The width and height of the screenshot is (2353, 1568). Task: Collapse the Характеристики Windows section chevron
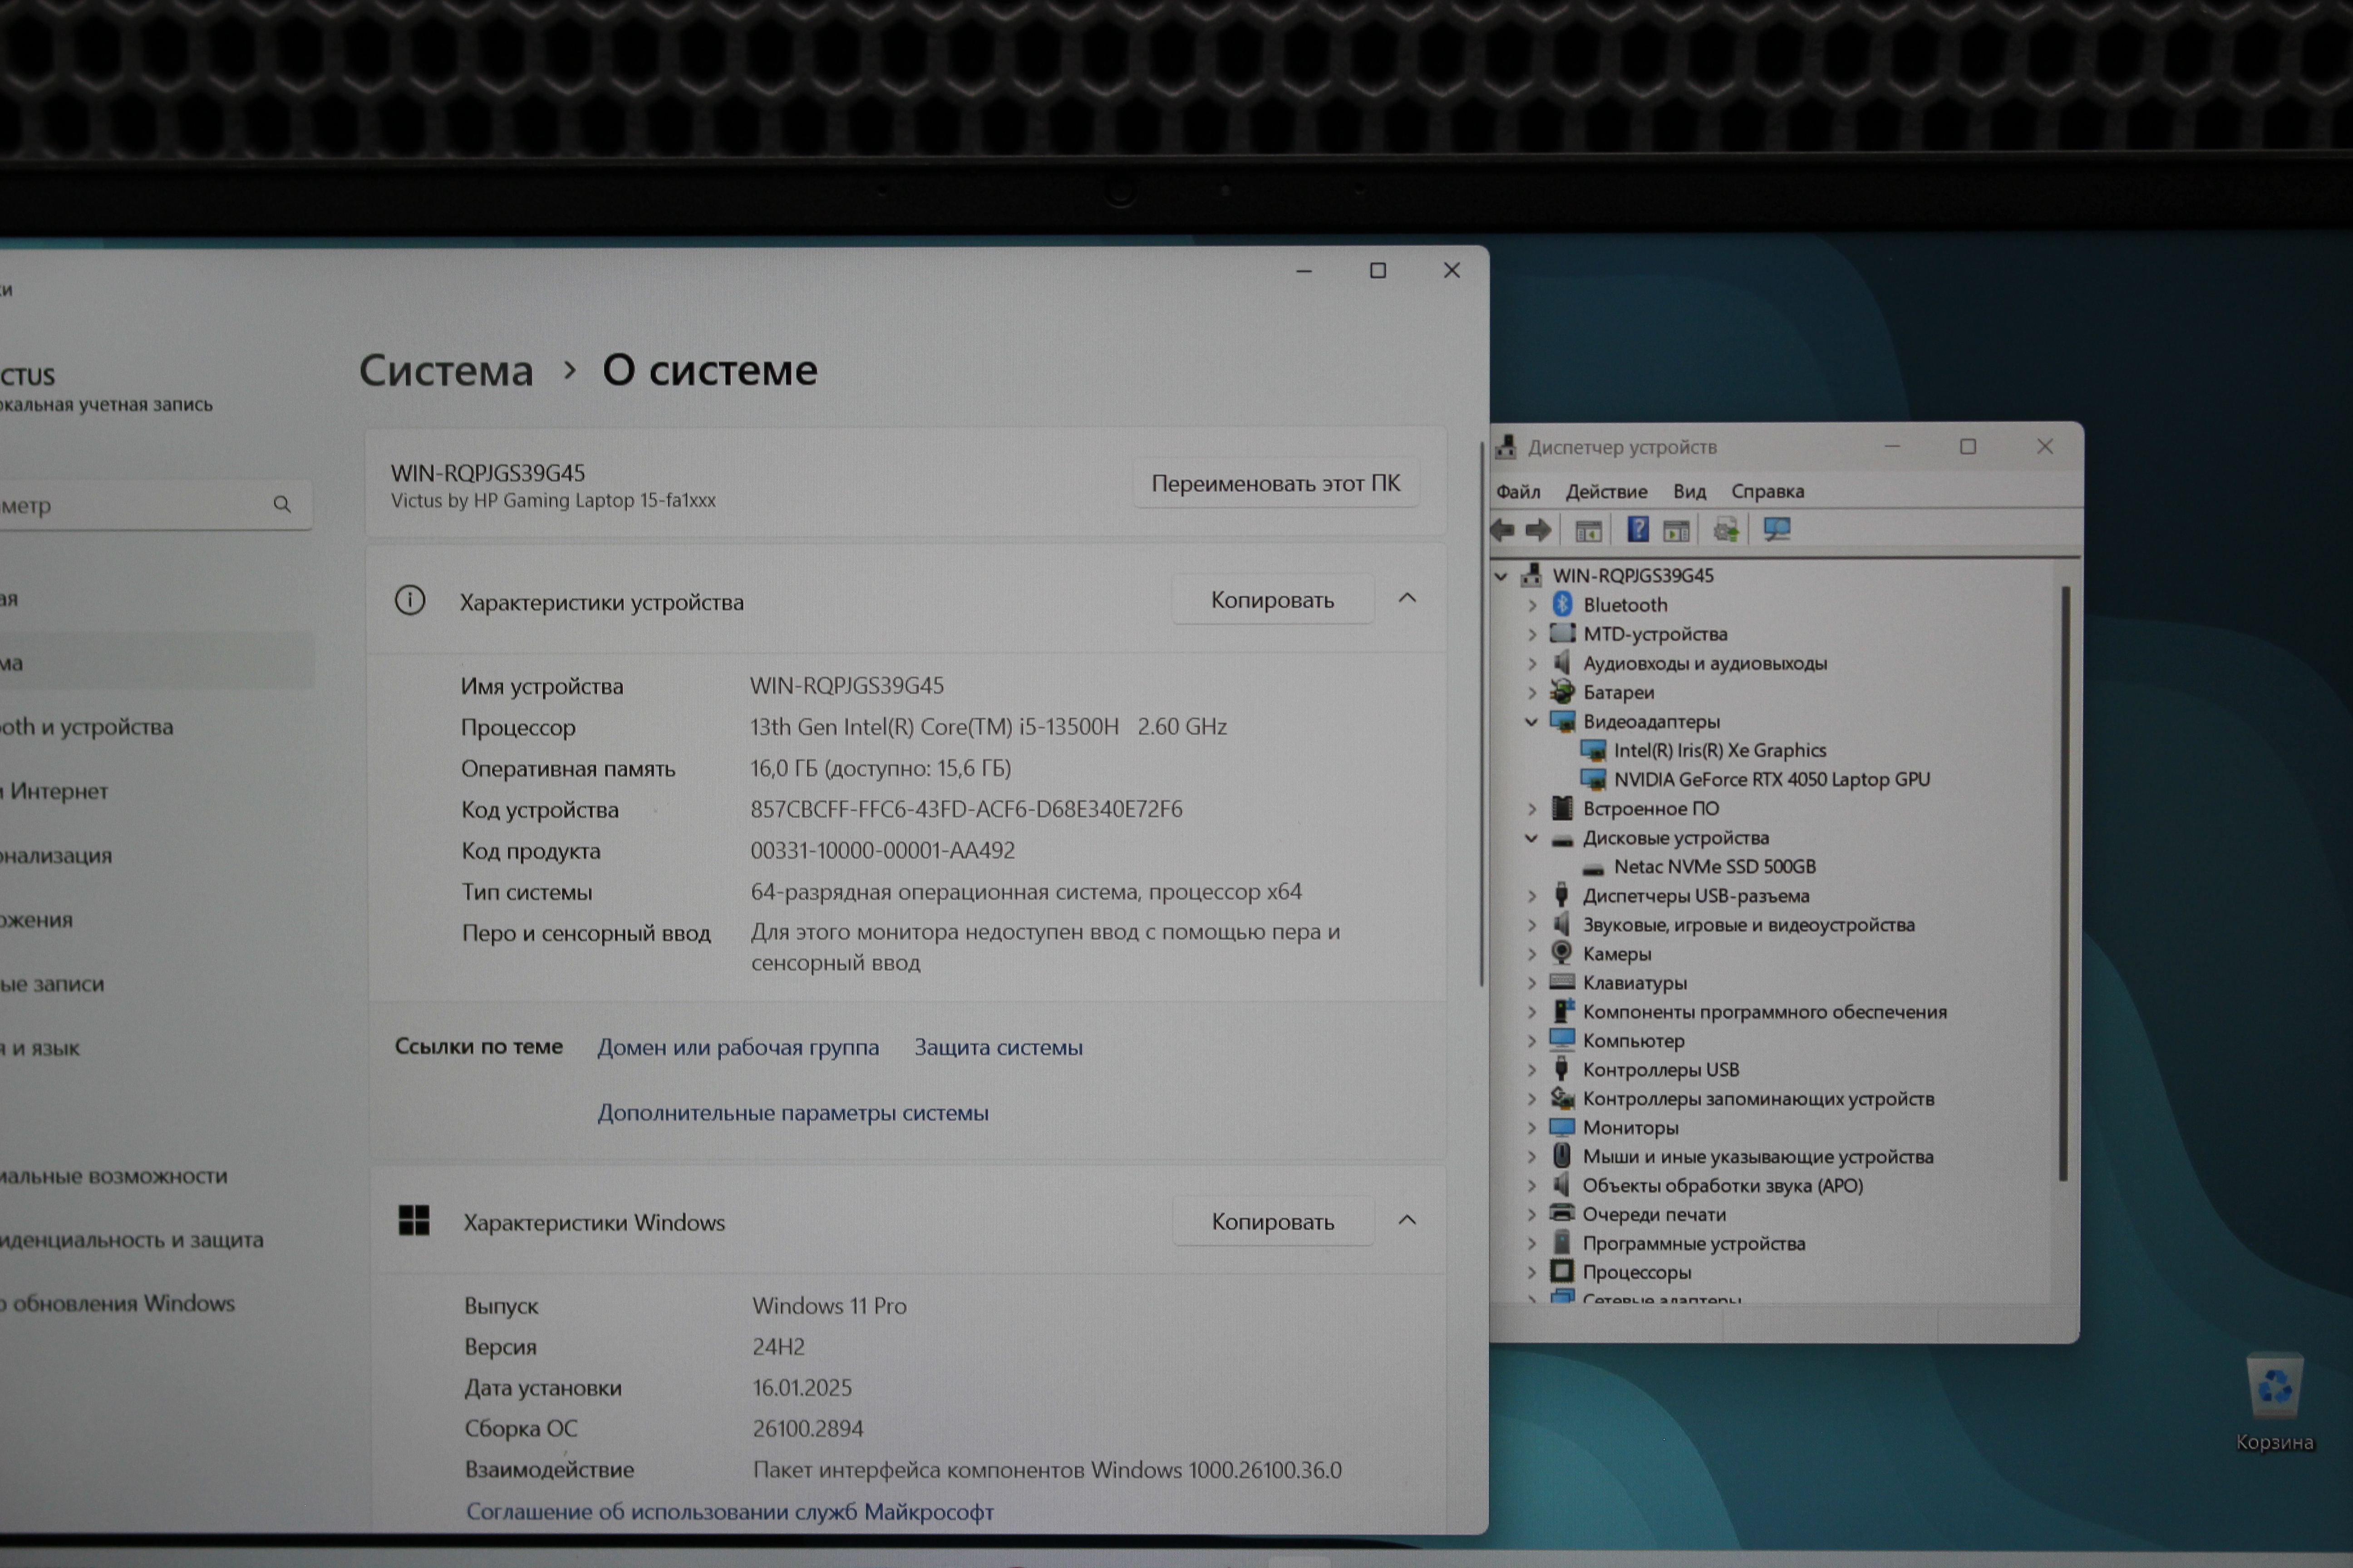(x=1408, y=1220)
